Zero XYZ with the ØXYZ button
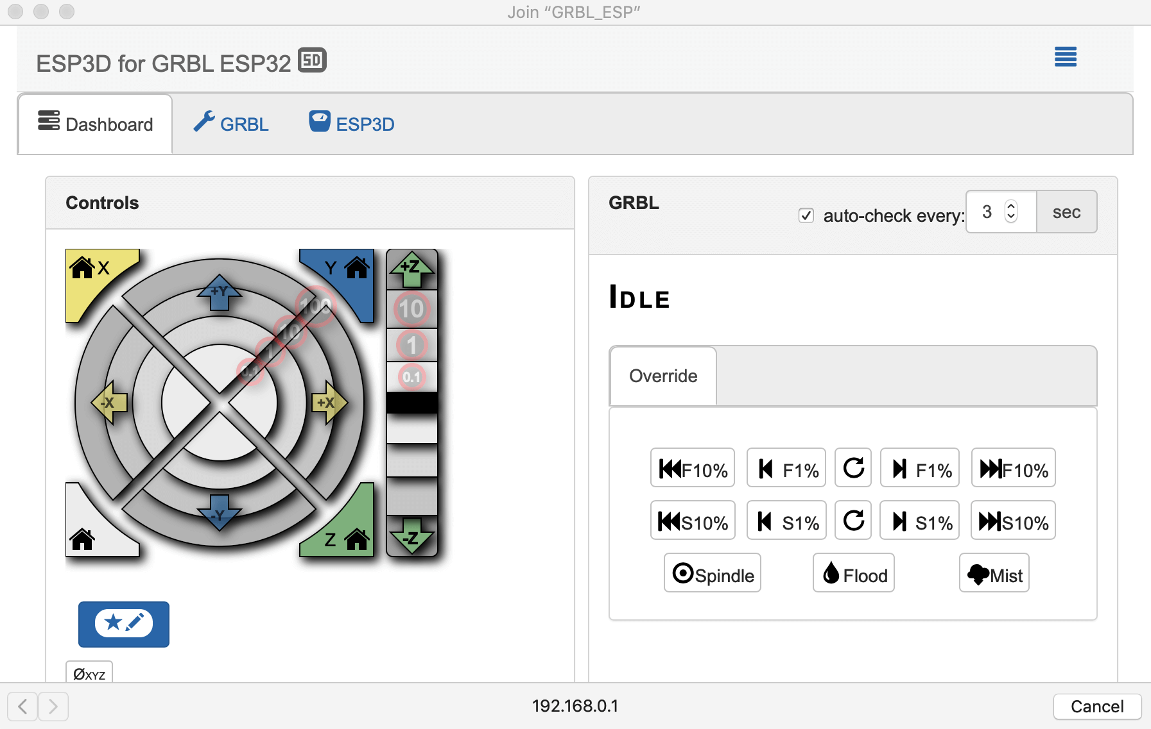Screen dimensions: 1151x729 [x=89, y=673]
